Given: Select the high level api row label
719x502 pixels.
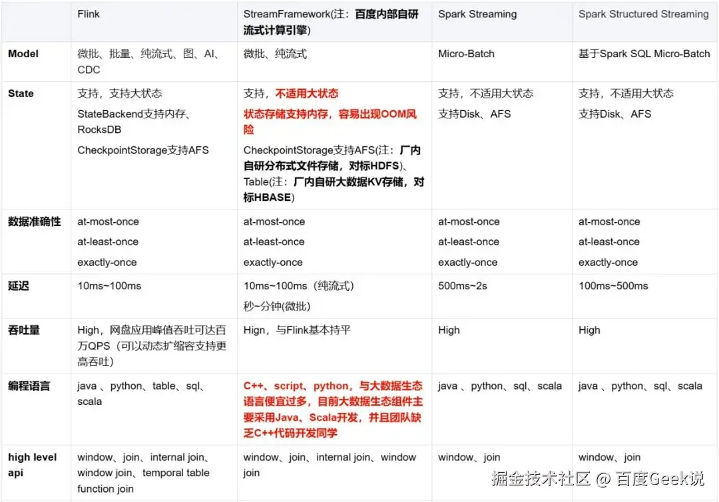Looking at the screenshot, I should (x=32, y=464).
